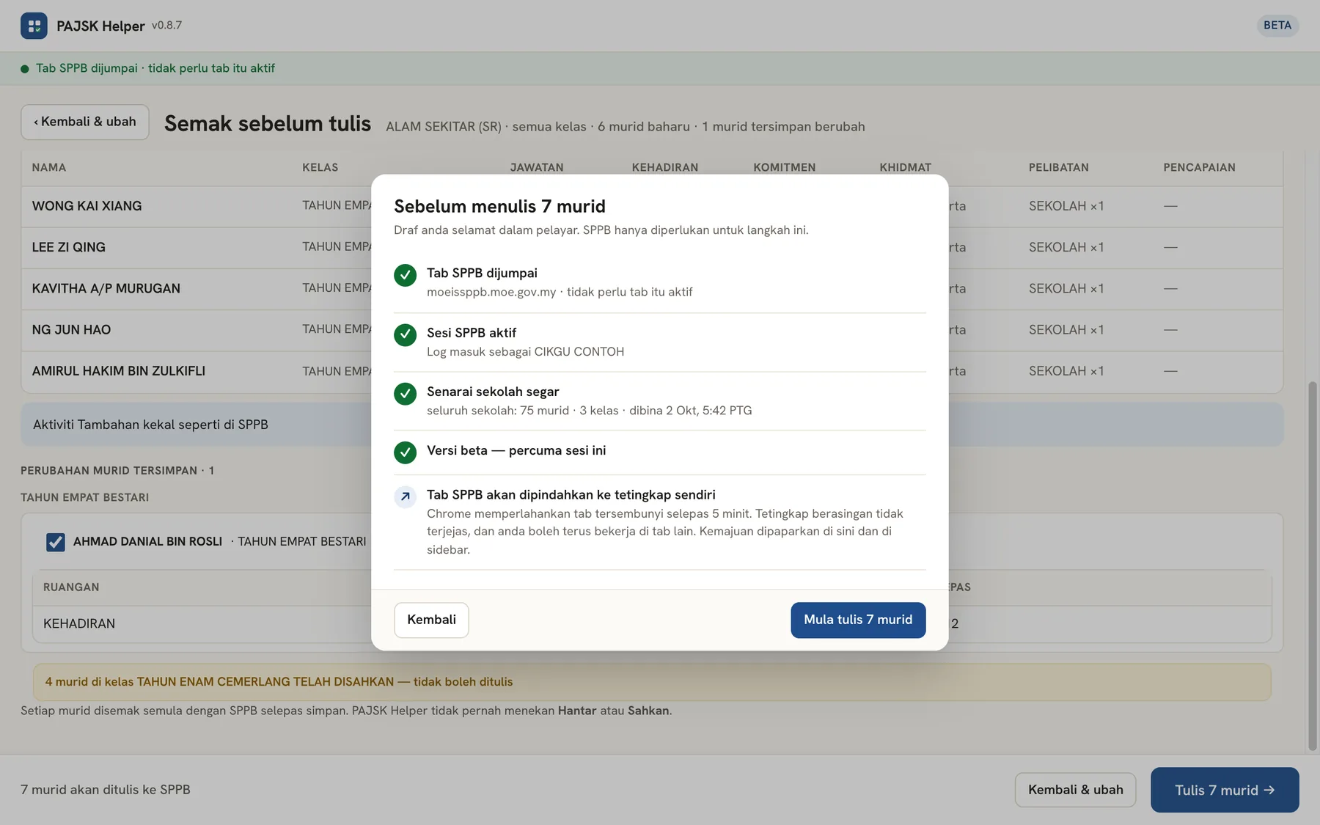Click the top-left Kembali & ubah button
1320x825 pixels.
click(85, 122)
